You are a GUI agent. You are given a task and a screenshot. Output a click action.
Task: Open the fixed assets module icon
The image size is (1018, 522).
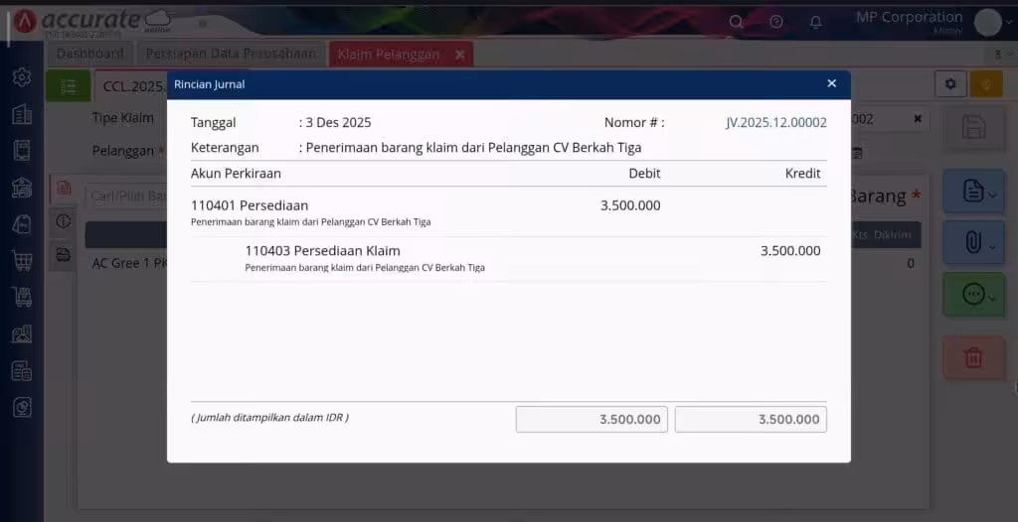pos(22,371)
